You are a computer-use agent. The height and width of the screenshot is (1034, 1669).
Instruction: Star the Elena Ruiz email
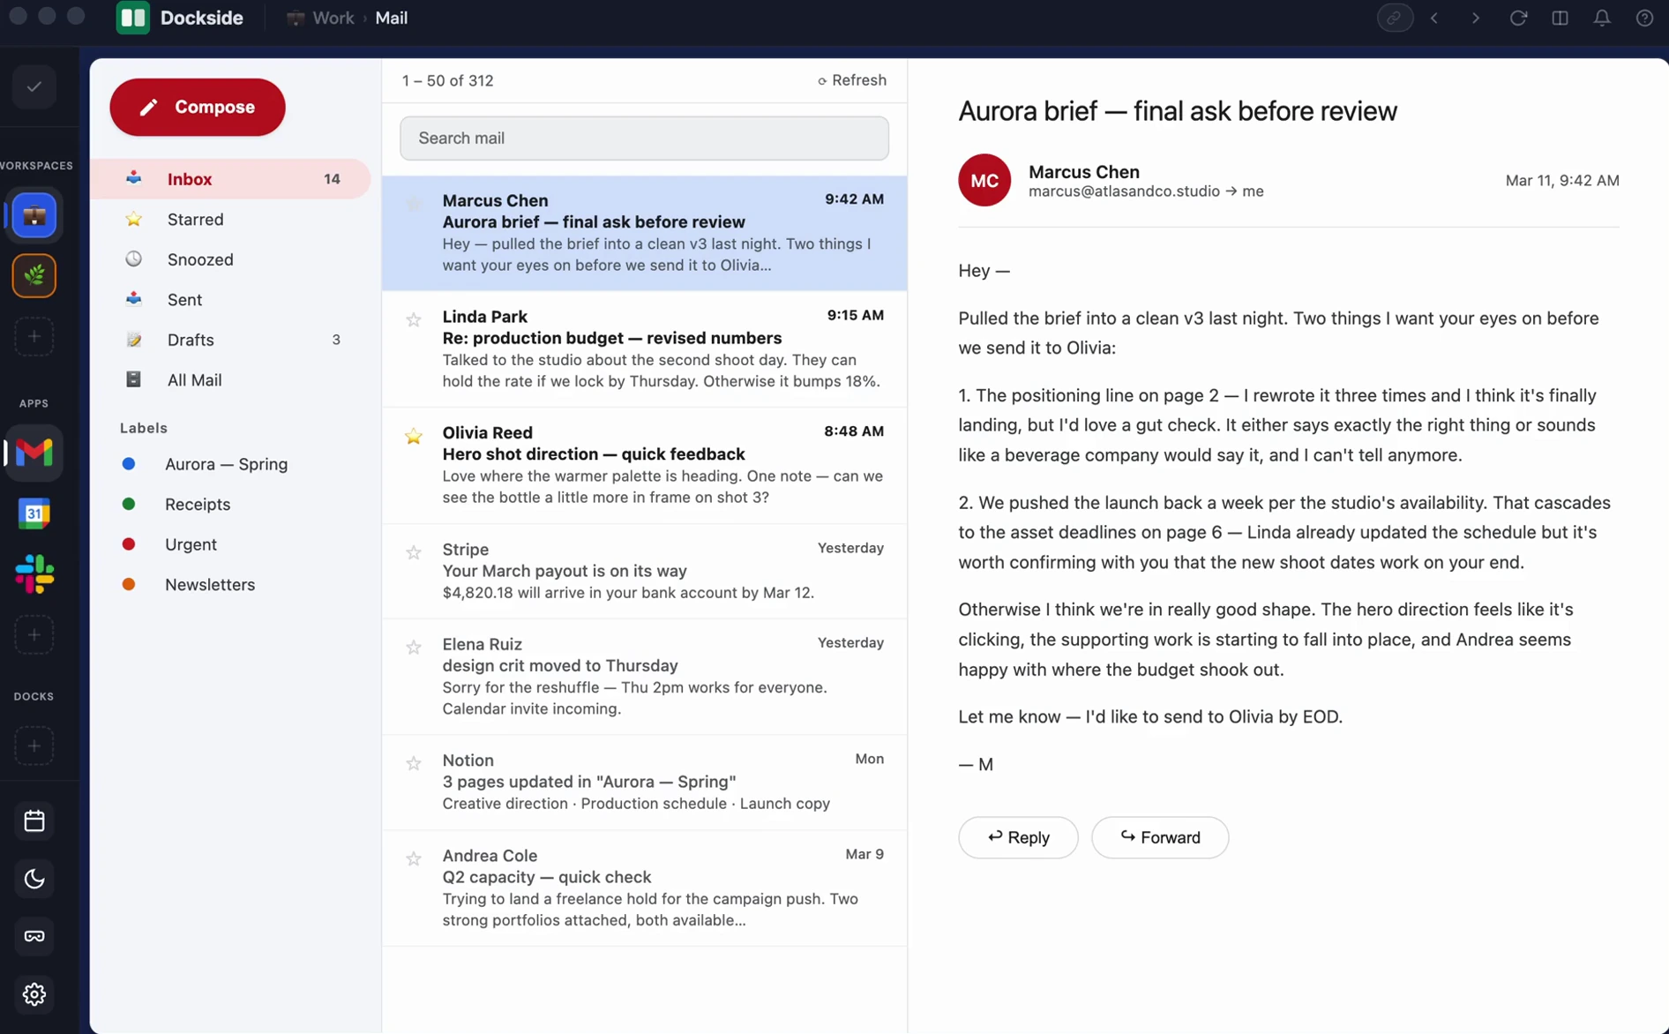pyautogui.click(x=413, y=647)
